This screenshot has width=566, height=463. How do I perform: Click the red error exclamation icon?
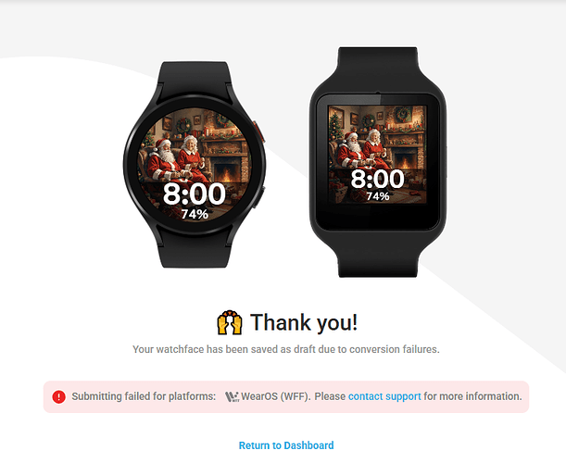click(x=59, y=396)
